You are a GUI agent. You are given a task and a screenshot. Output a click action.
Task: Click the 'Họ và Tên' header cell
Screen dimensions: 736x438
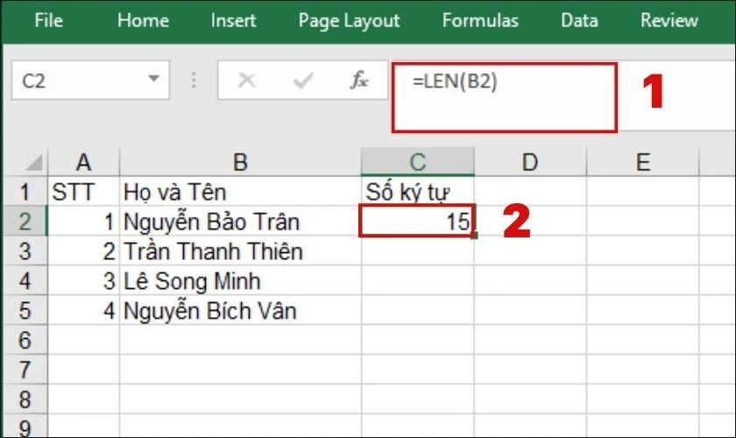240,192
